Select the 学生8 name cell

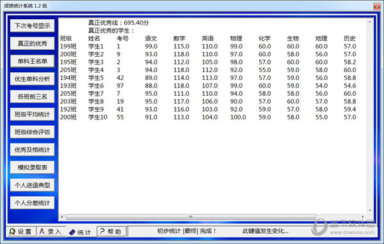96,101
